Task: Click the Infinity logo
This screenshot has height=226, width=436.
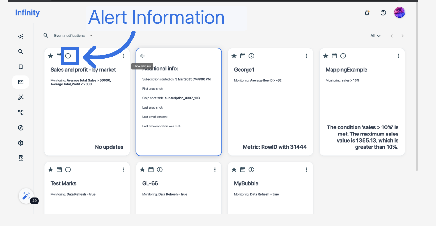Action: pyautogui.click(x=28, y=13)
